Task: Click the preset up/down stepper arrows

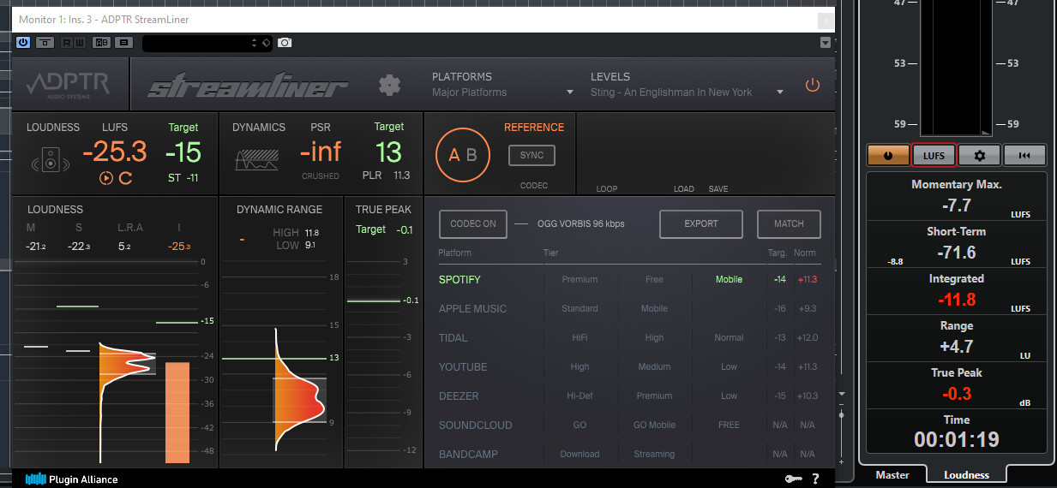Action: point(254,42)
